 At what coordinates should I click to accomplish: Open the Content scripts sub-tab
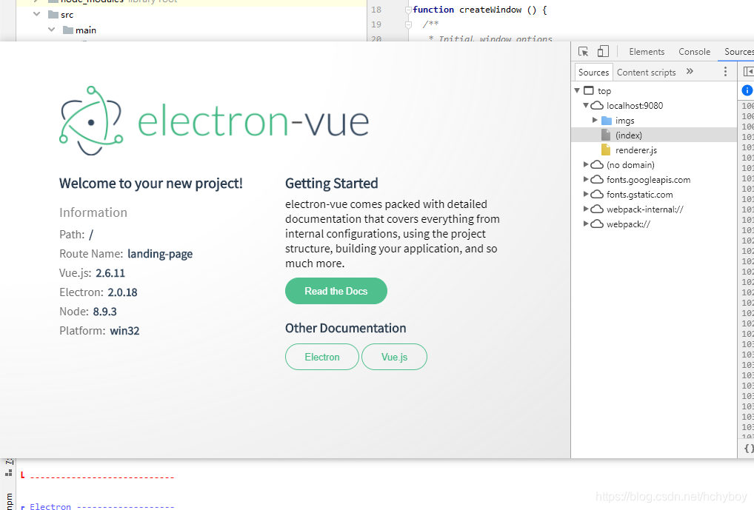pos(647,72)
